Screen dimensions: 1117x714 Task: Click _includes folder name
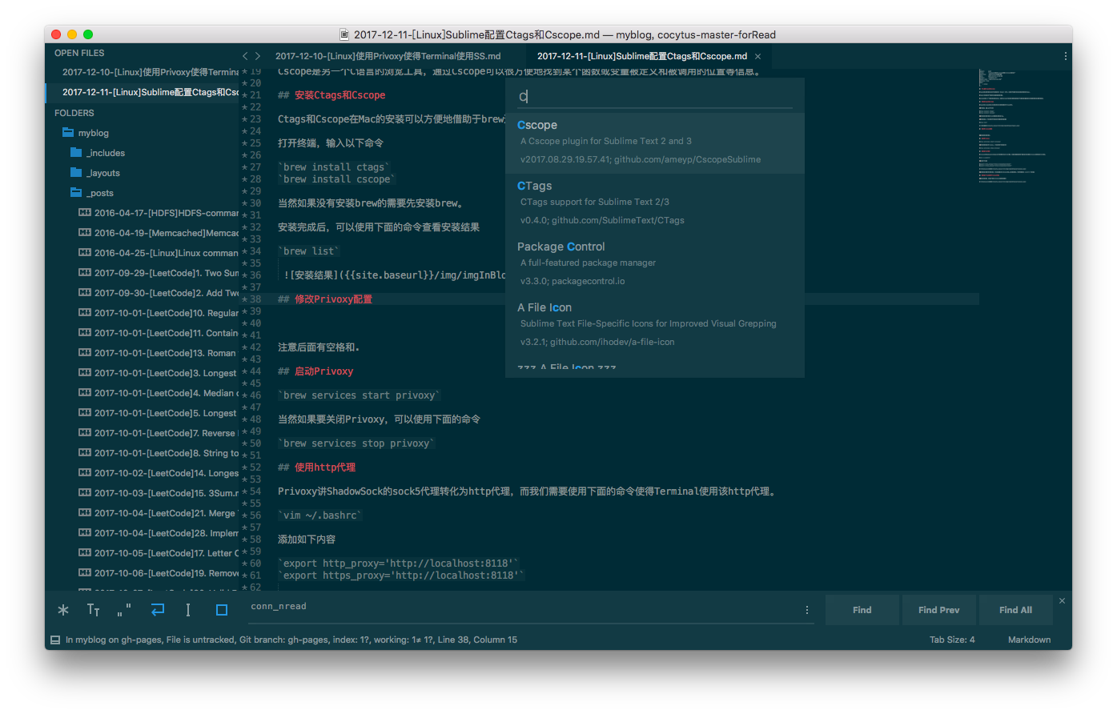pyautogui.click(x=106, y=153)
